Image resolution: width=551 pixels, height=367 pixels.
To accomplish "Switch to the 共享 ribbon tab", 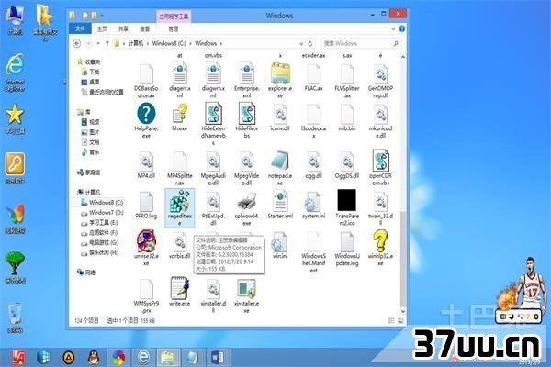I will pos(123,28).
